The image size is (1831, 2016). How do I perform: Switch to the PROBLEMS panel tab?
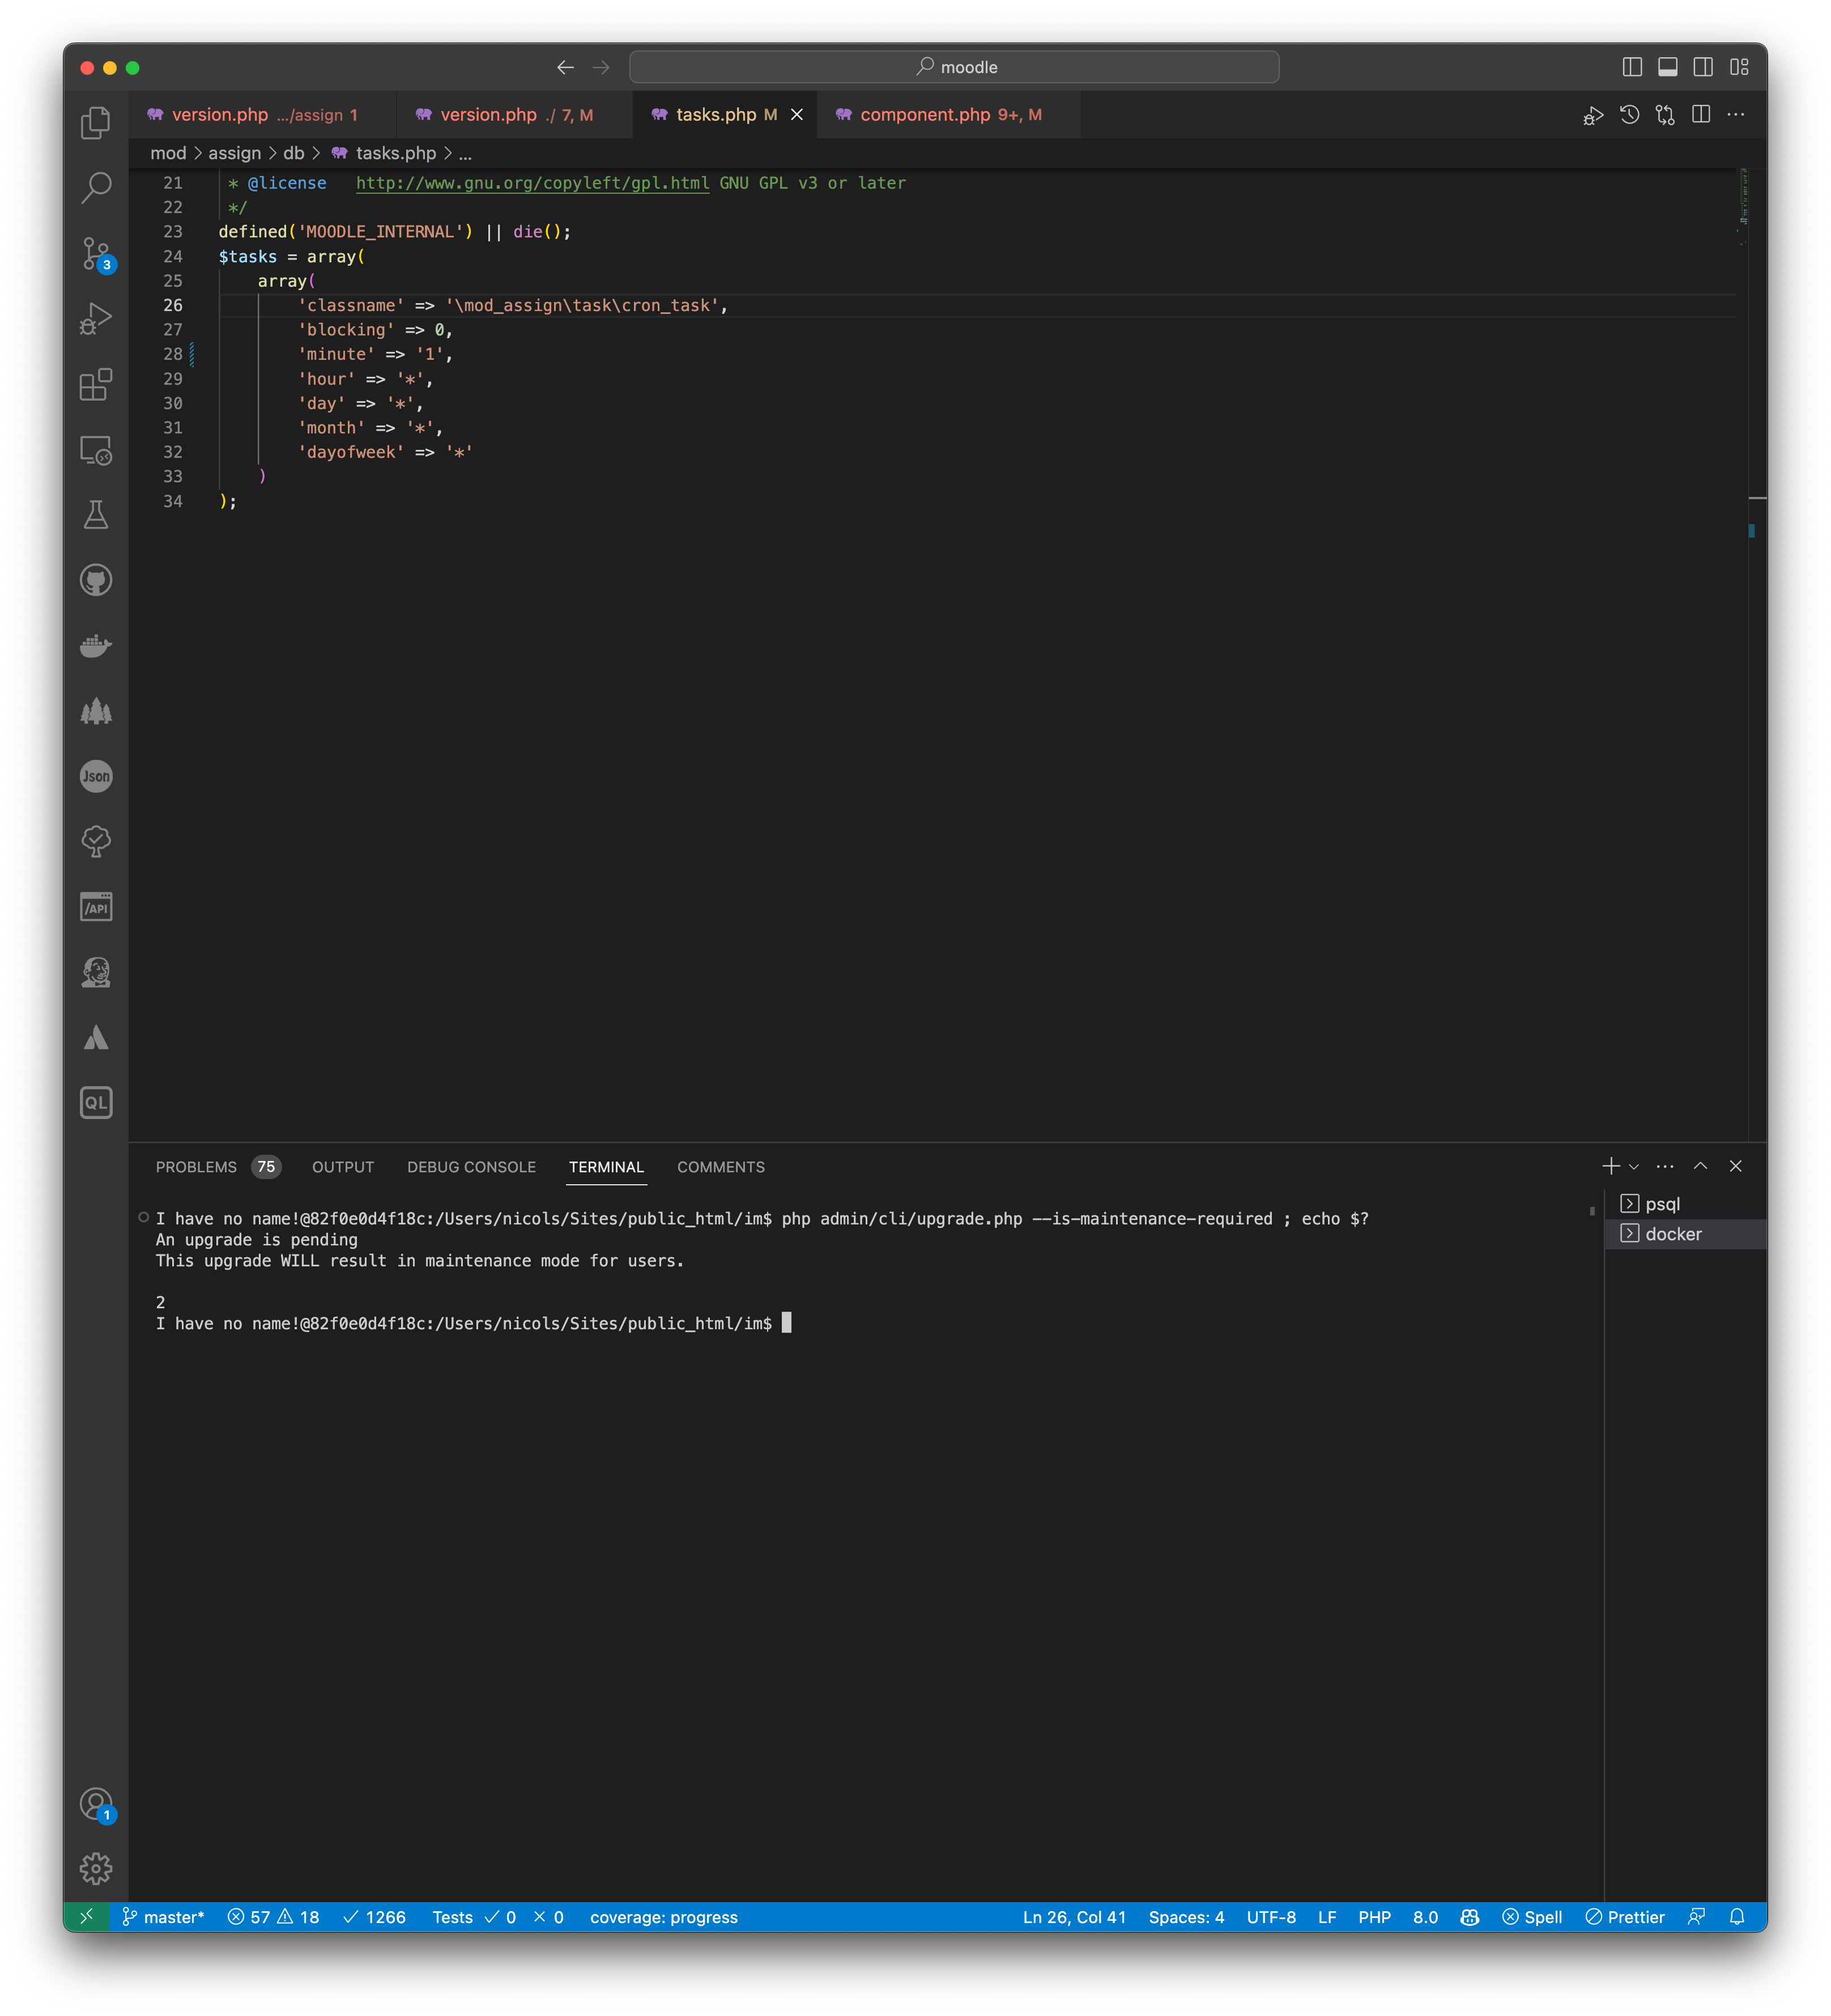[218, 1167]
